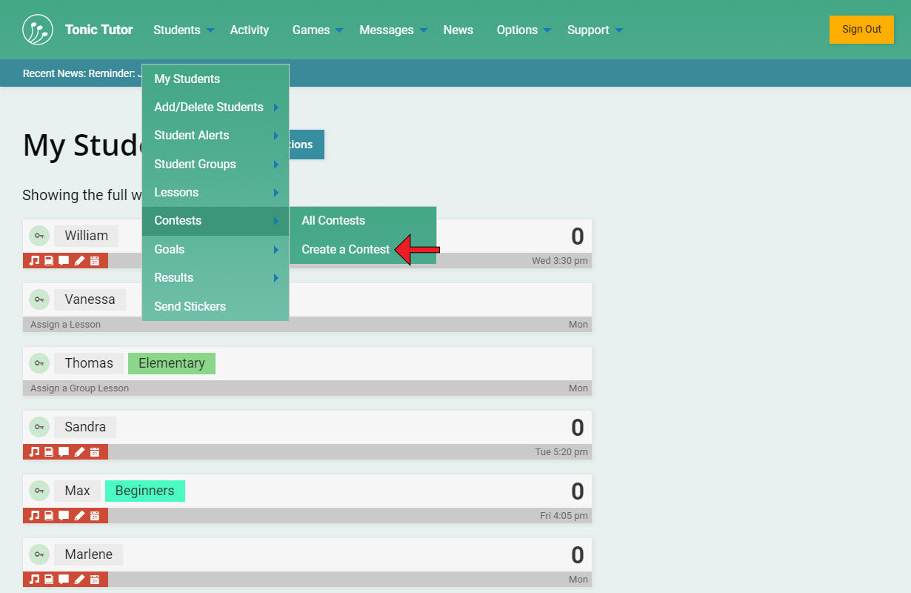Image resolution: width=911 pixels, height=593 pixels.
Task: Click the Elementary group tag on Thomas
Action: 172,363
